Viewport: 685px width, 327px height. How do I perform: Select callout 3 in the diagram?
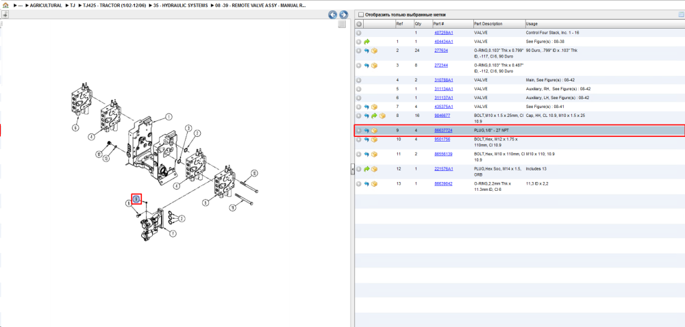pyautogui.click(x=189, y=128)
